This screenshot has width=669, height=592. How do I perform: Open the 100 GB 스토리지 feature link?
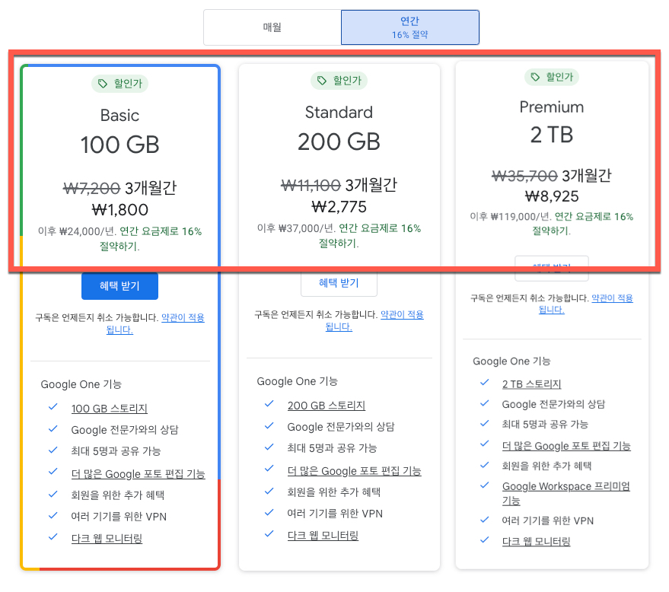[110, 408]
